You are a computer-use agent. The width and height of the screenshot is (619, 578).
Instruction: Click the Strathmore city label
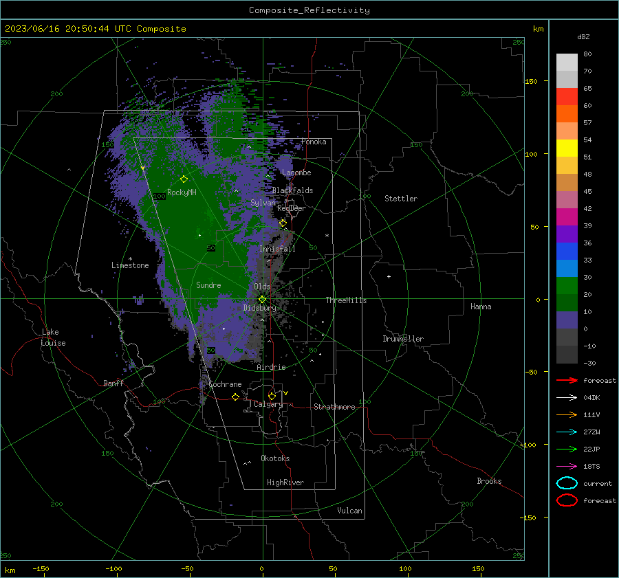pyautogui.click(x=334, y=407)
